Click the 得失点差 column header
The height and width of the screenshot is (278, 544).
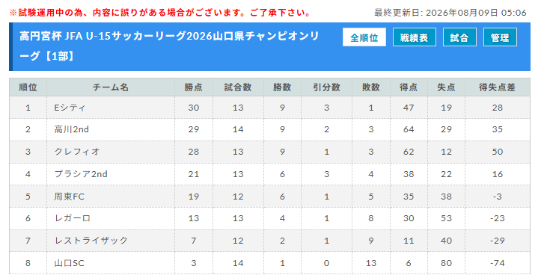click(497, 87)
